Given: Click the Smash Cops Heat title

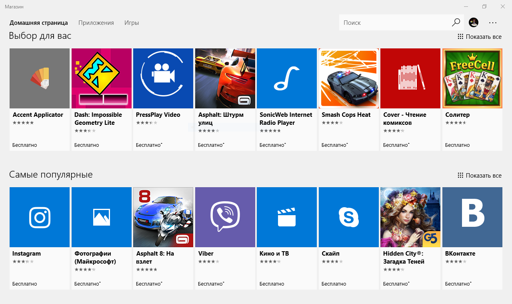Looking at the screenshot, I should click(346, 115).
